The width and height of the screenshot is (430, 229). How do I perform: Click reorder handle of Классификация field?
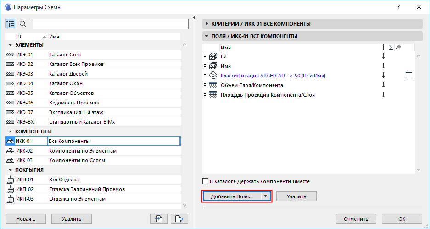[205, 76]
